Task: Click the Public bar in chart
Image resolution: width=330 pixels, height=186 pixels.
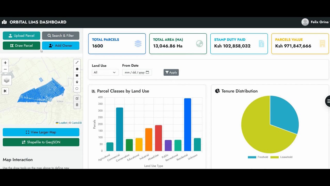Action: [168, 145]
